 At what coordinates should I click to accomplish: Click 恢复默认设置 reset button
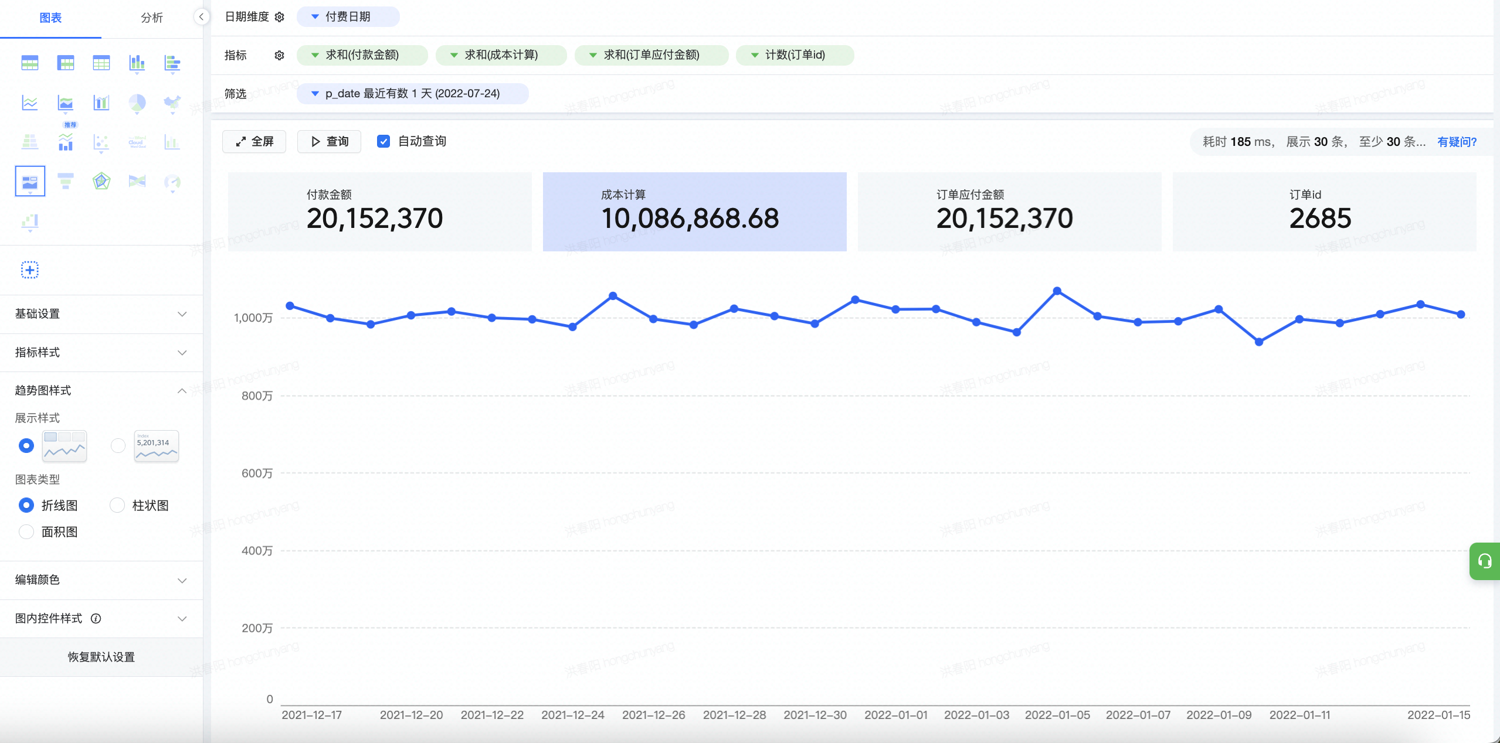(101, 657)
